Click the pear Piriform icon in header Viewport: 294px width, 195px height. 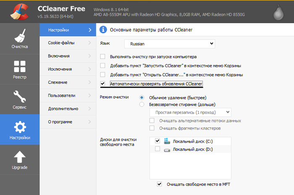[278, 13]
